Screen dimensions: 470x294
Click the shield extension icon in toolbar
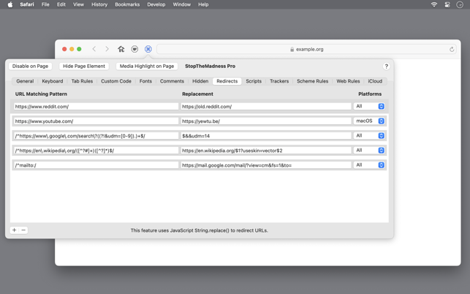[x=134, y=49]
